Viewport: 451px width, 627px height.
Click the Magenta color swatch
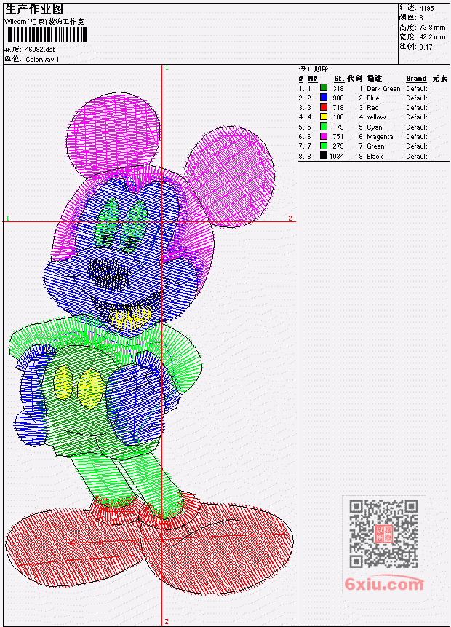point(324,136)
